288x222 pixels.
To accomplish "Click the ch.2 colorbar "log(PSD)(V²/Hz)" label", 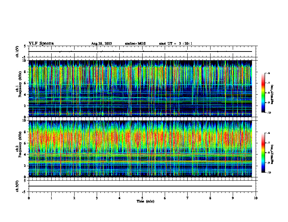I will pos(272,155).
